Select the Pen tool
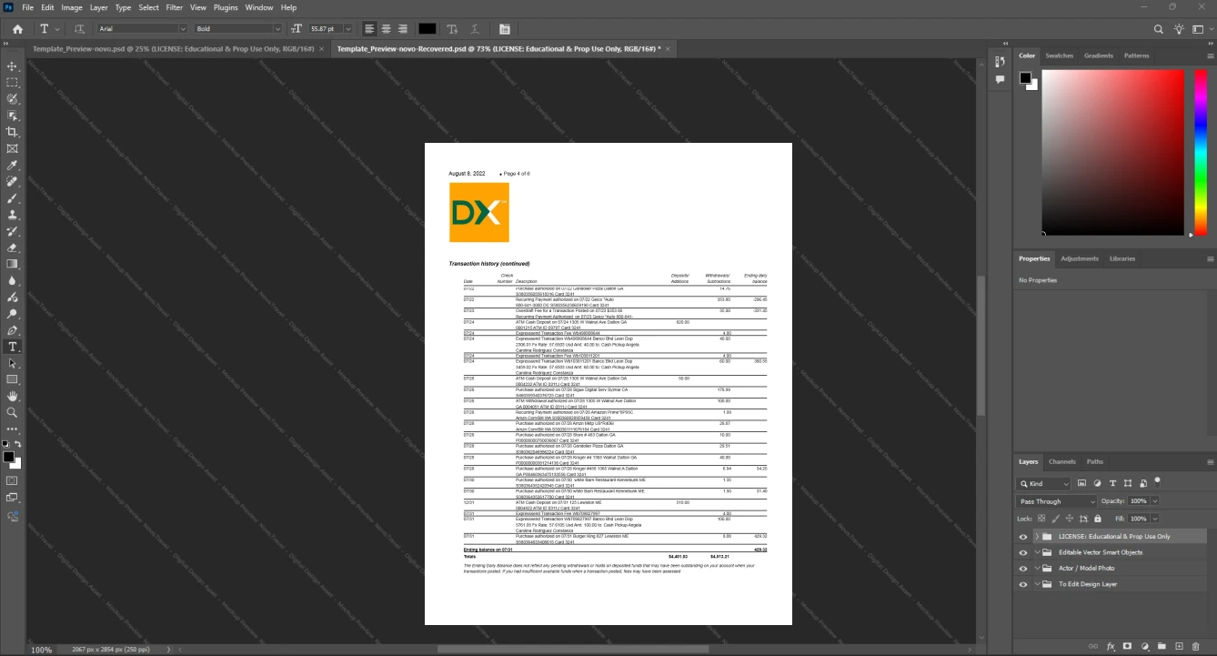The image size is (1217, 656). click(13, 330)
